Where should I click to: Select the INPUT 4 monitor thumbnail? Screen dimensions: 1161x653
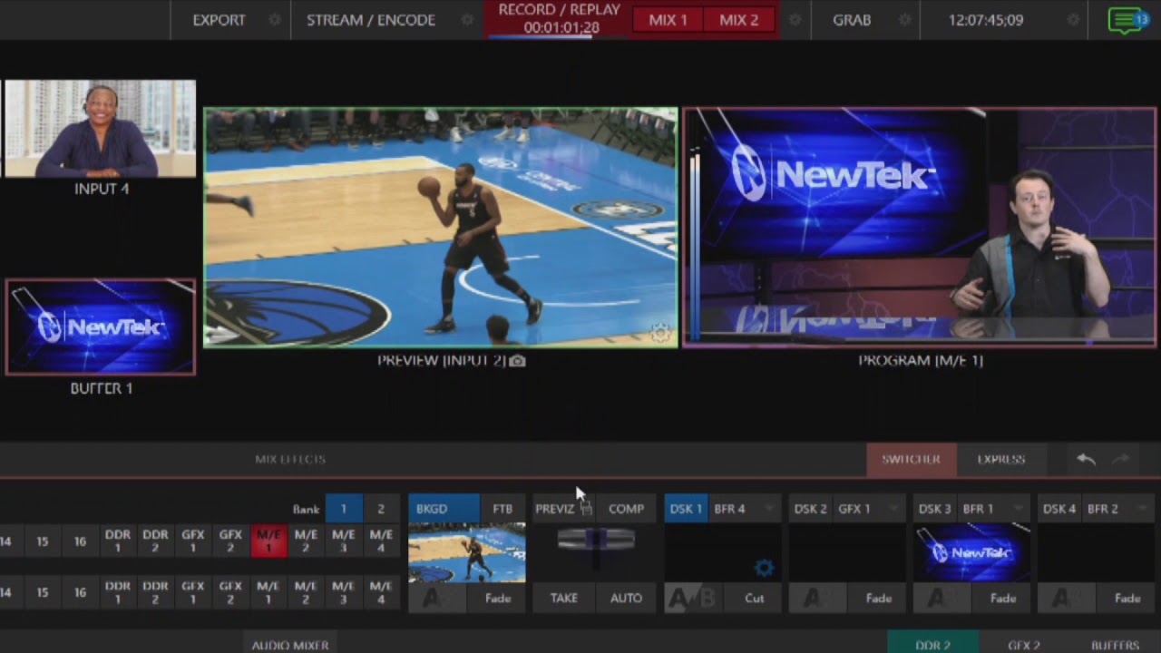(101, 129)
